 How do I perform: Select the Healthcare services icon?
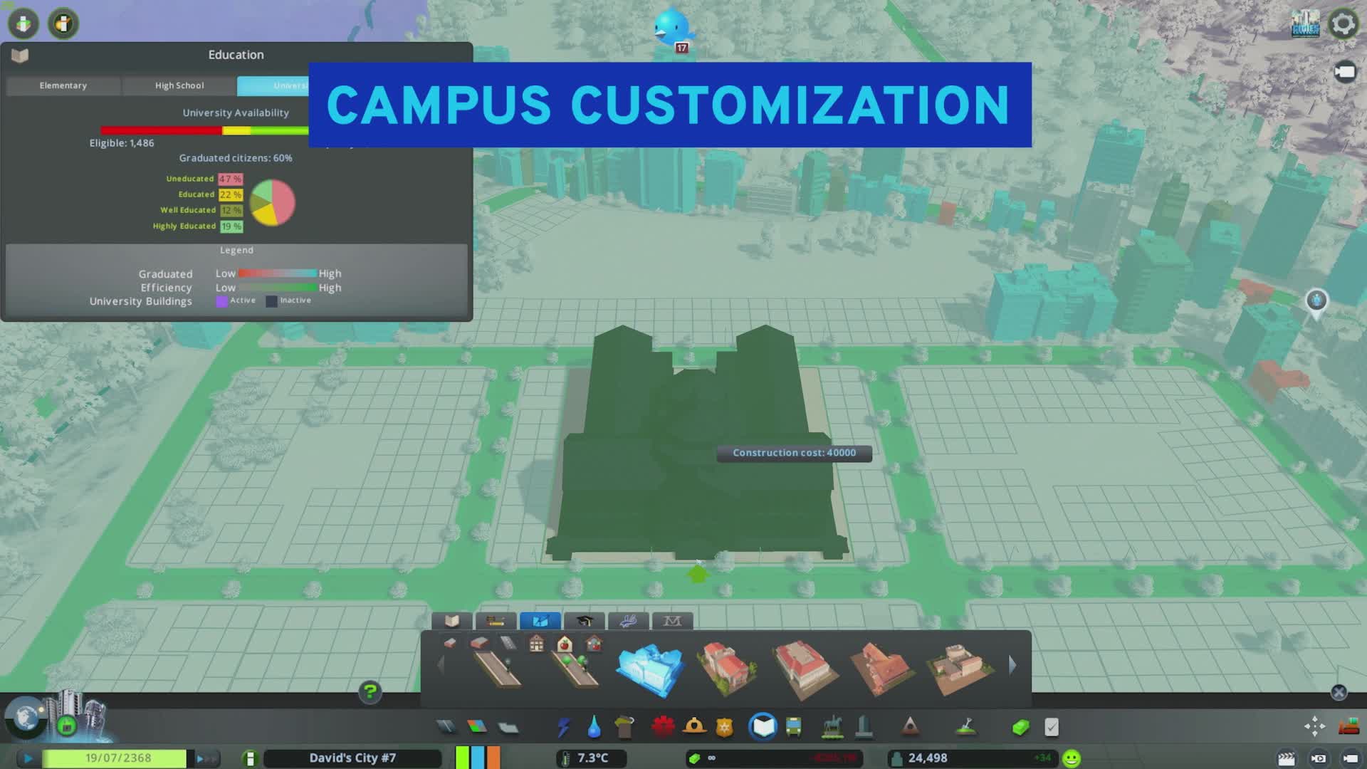pos(663,727)
